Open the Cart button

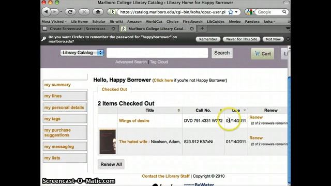coord(262,54)
